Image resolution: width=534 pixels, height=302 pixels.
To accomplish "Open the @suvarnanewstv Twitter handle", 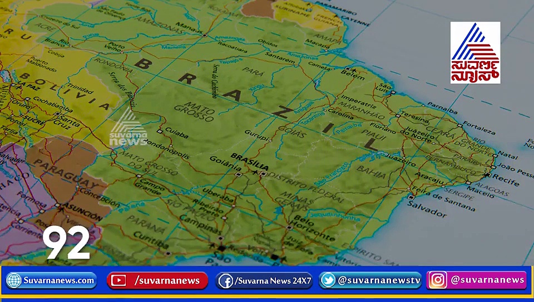I will click(x=370, y=280).
